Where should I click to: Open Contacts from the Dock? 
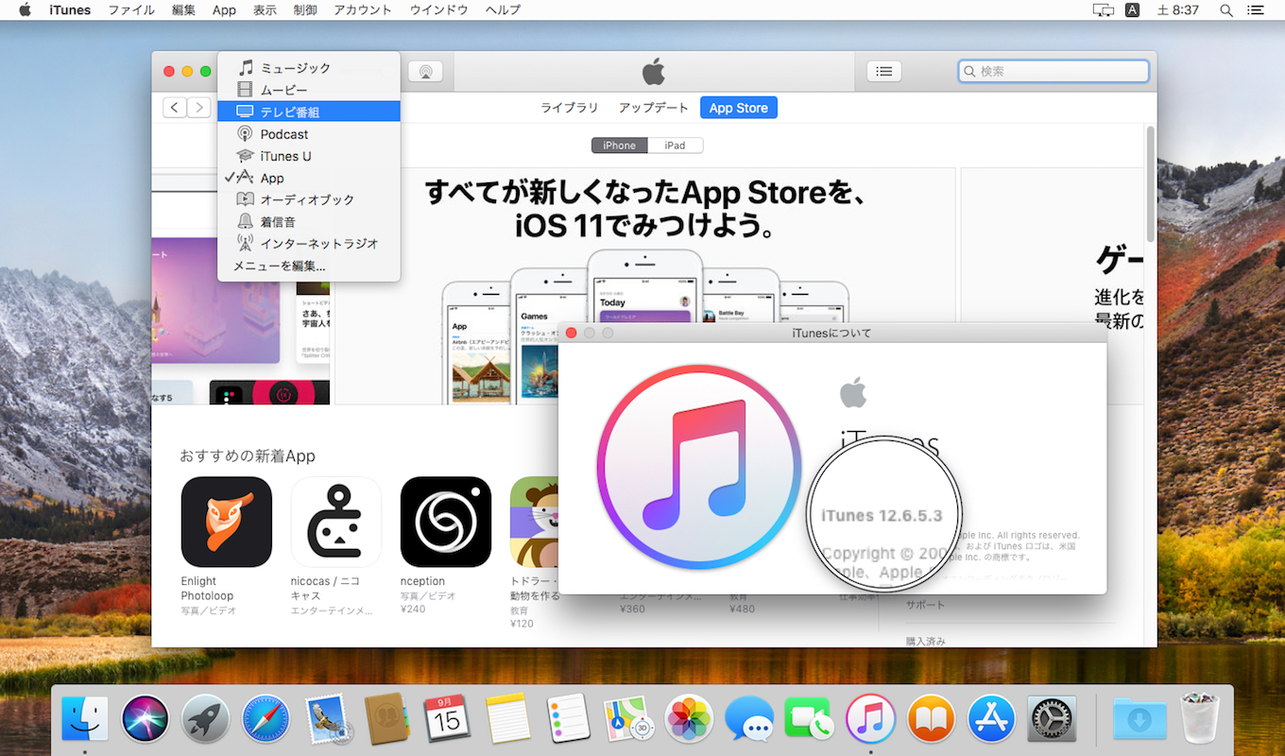tap(386, 718)
